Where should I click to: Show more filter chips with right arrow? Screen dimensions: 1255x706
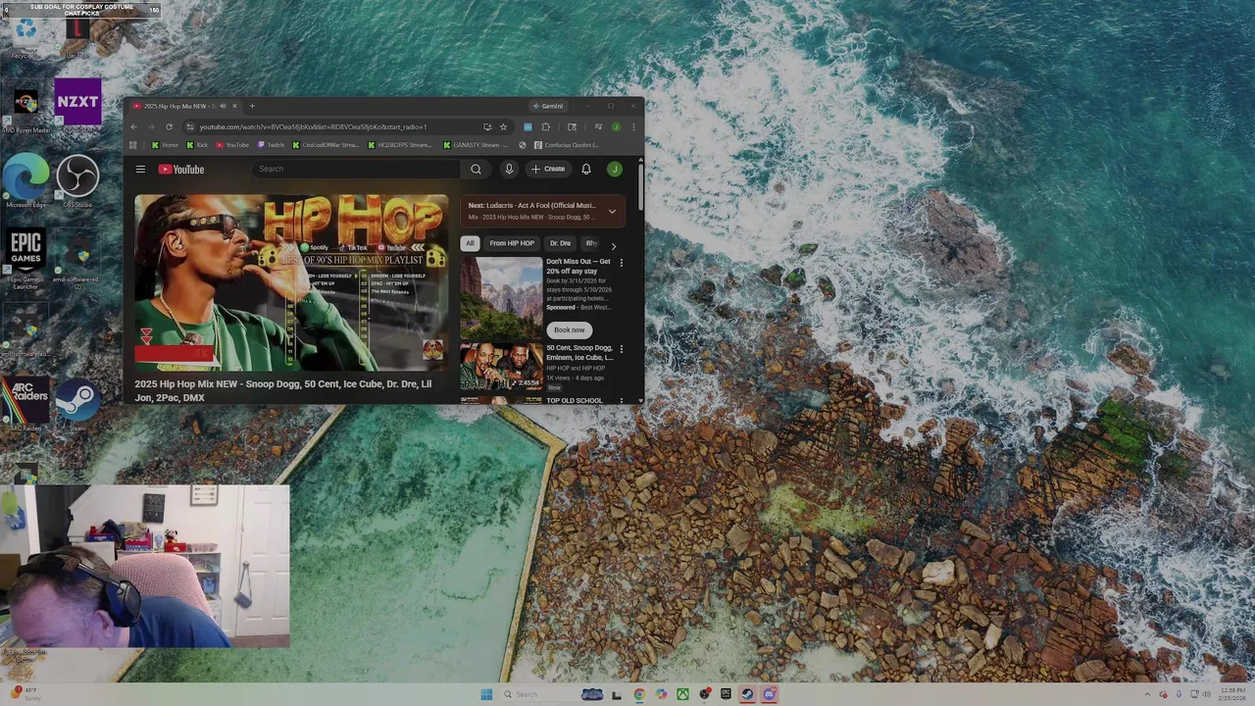click(x=614, y=245)
